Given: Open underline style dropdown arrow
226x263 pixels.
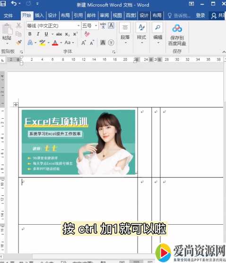Looking at the screenshot, I should (52, 34).
